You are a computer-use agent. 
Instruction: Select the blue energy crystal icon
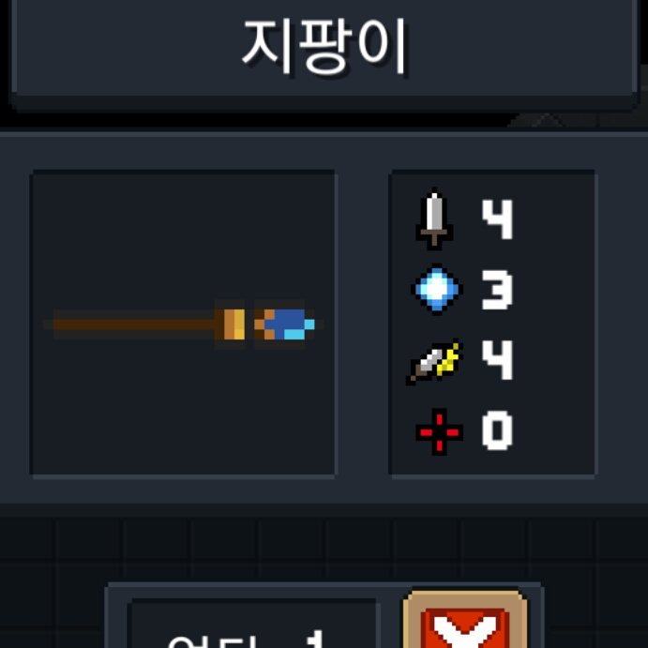(436, 289)
